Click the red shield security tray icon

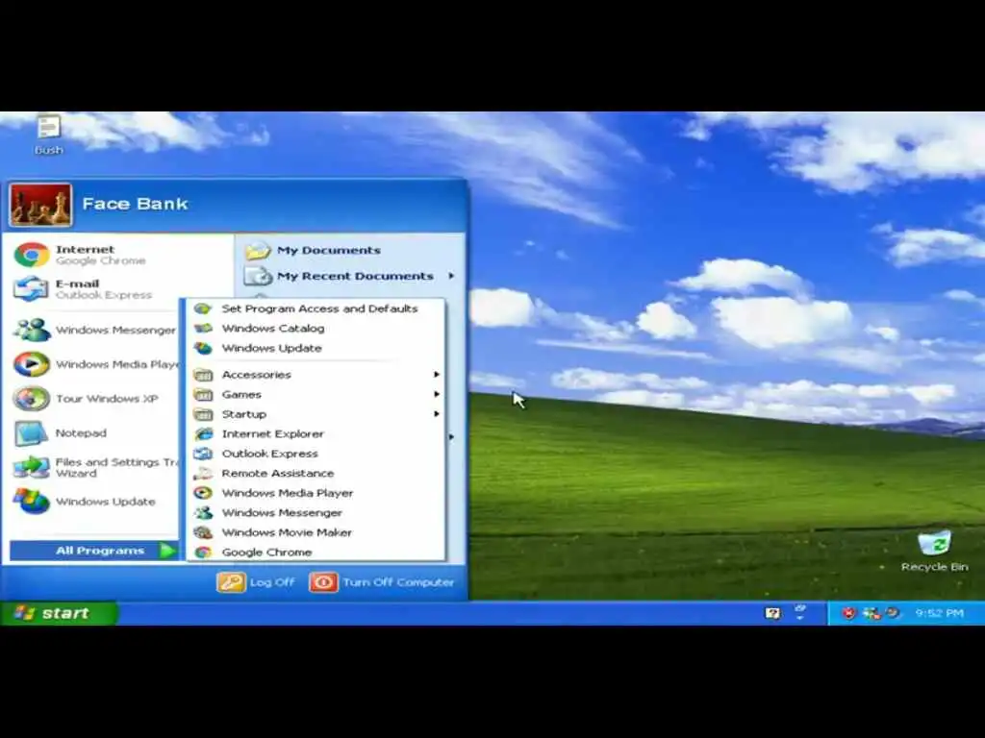tap(848, 613)
